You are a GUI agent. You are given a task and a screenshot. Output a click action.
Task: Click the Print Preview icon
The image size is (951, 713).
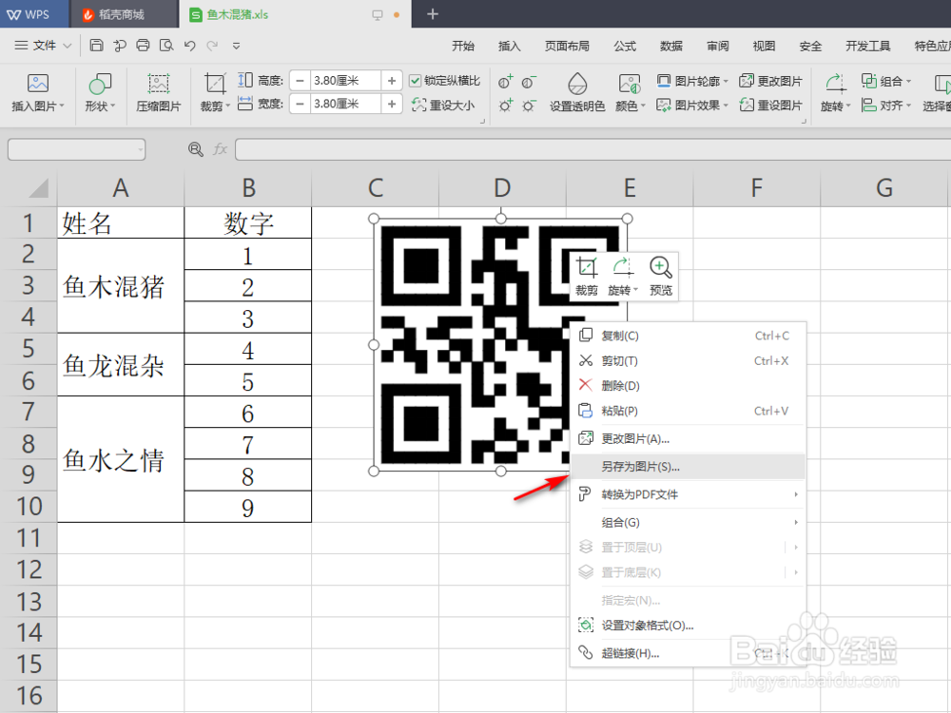coord(166,45)
